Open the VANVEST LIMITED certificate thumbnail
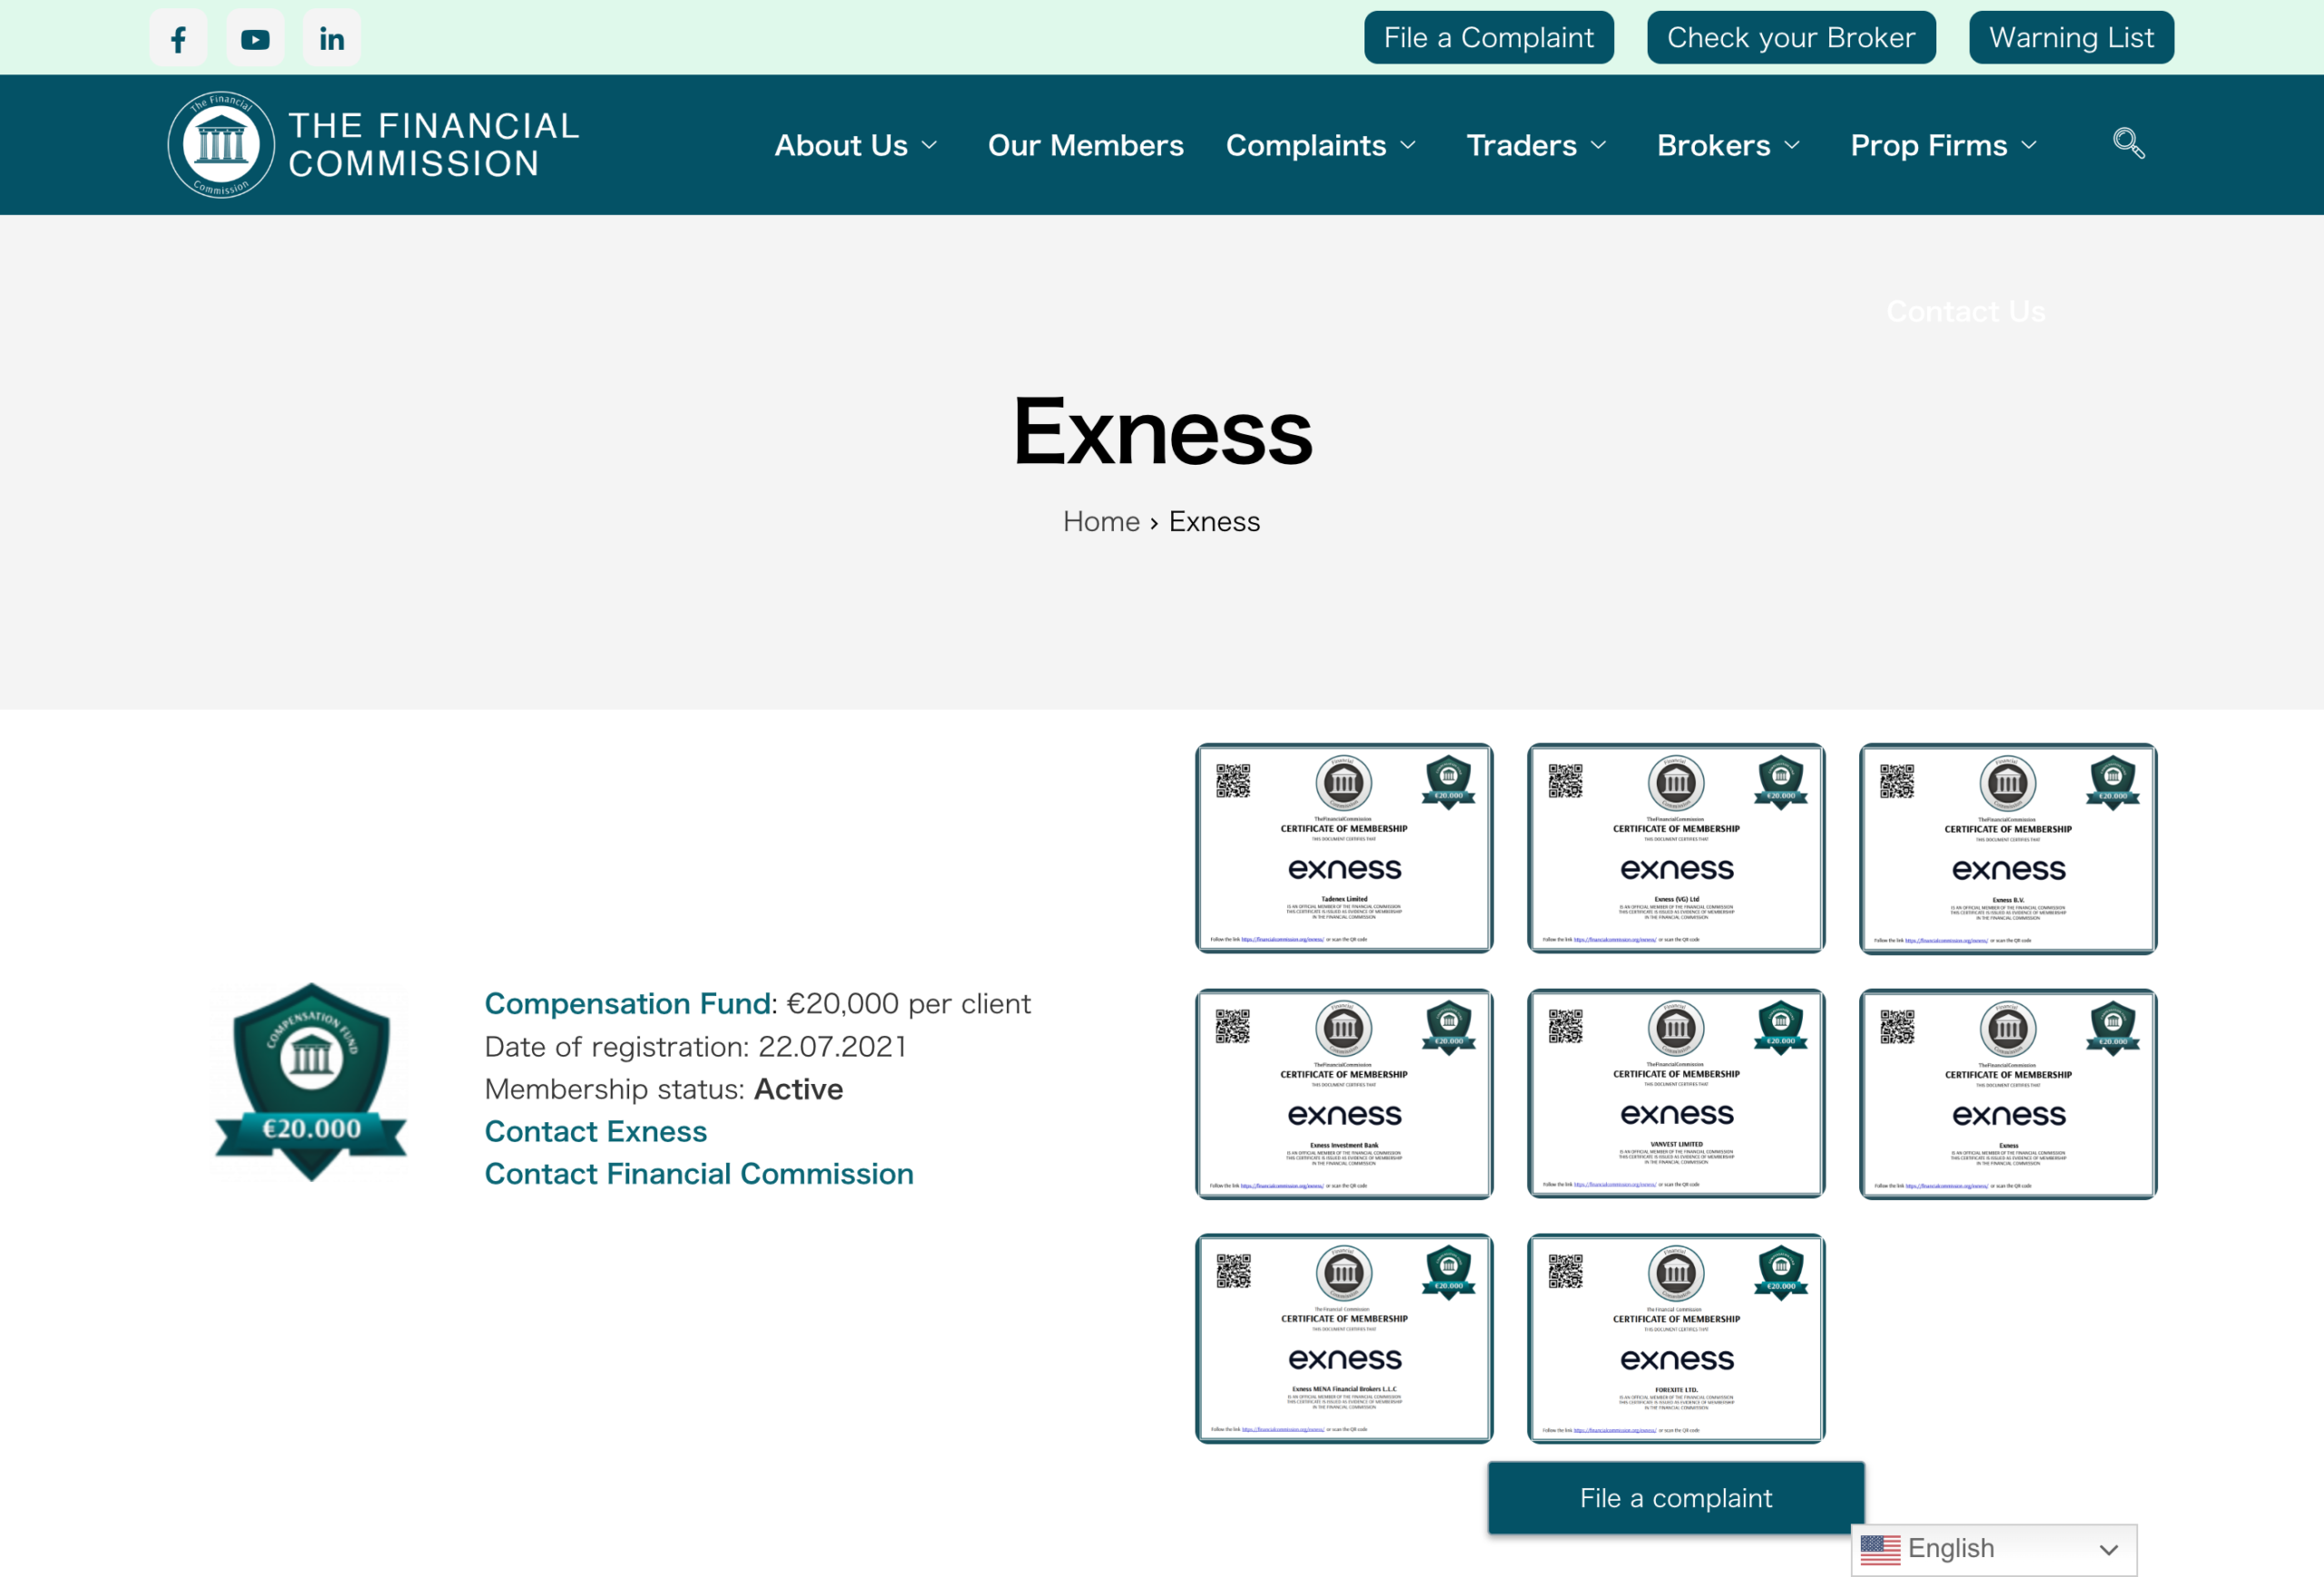Image resolution: width=2324 pixels, height=1577 pixels. pos(1675,1092)
